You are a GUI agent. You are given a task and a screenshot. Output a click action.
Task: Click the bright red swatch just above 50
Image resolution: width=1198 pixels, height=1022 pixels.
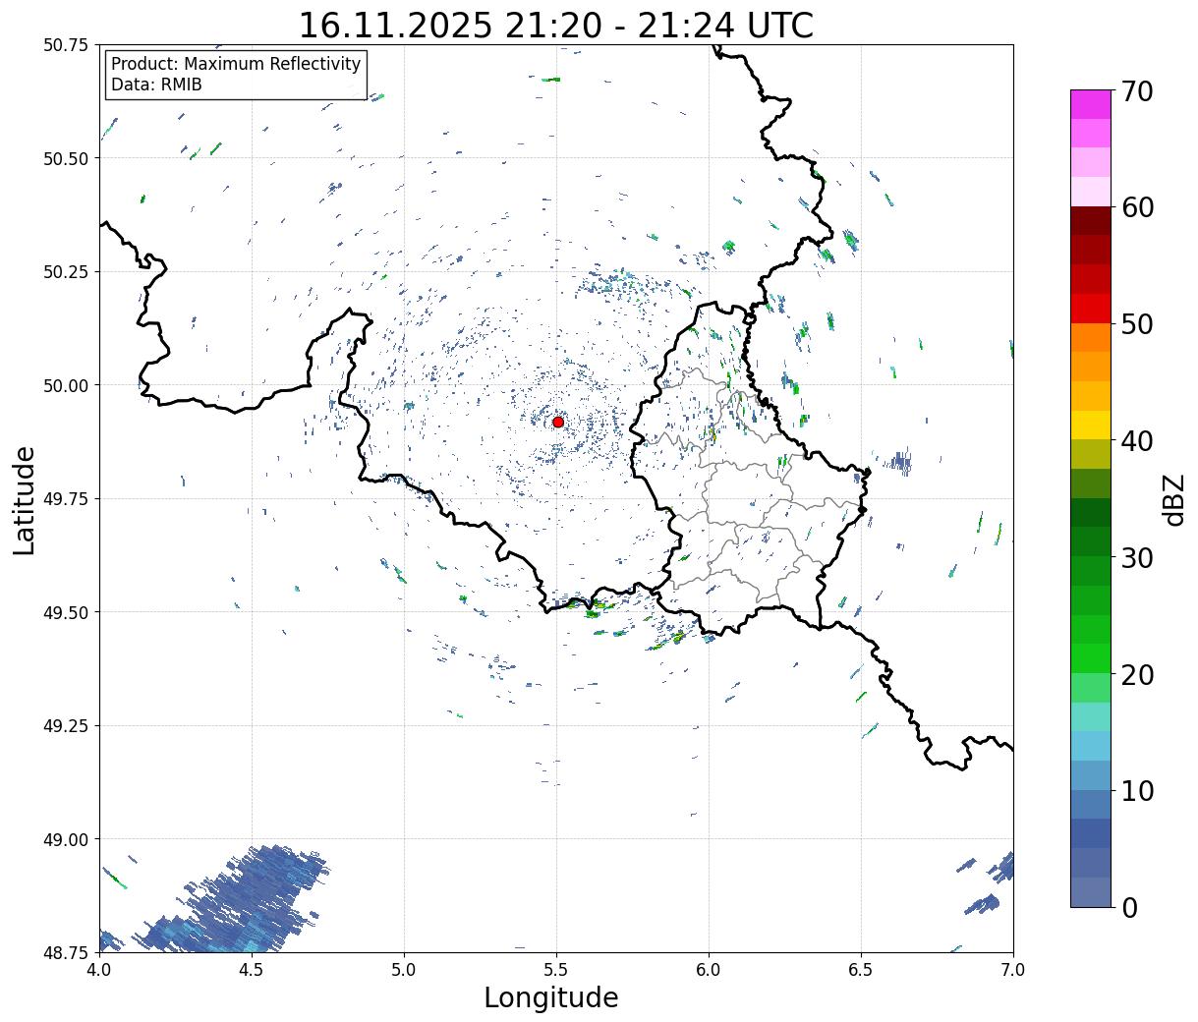point(1091,308)
